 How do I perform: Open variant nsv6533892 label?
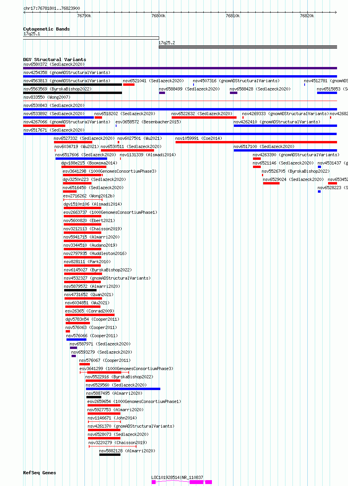[54, 114]
